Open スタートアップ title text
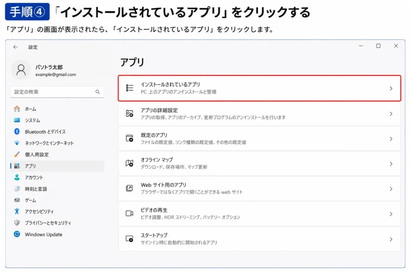411x274 pixels. [154, 235]
